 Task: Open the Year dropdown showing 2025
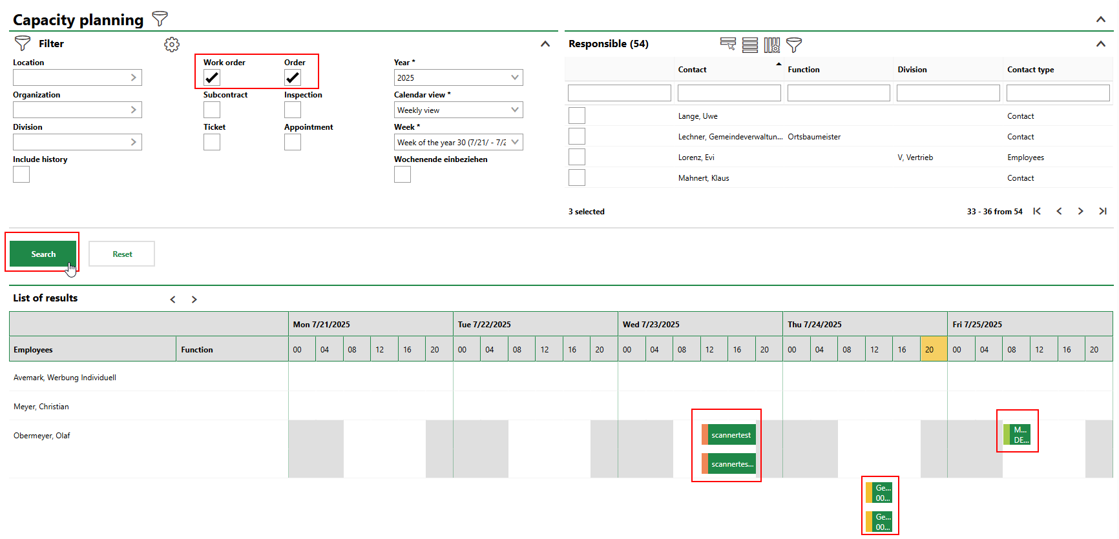pyautogui.click(x=459, y=77)
